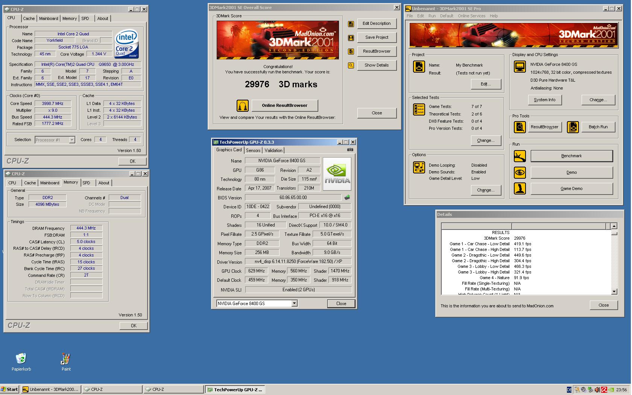
Task: Click the Core Speed value 3998.7 MHz
Action: [x=53, y=103]
